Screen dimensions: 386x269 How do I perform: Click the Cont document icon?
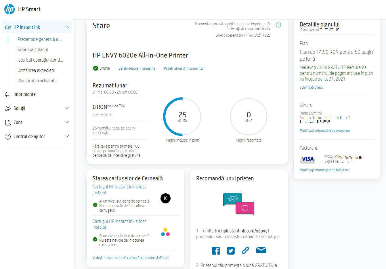(8, 122)
